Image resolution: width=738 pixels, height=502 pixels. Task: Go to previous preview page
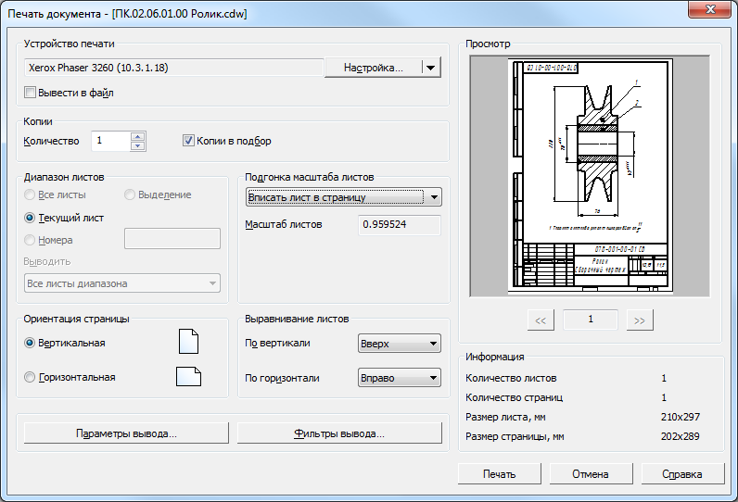pos(541,320)
